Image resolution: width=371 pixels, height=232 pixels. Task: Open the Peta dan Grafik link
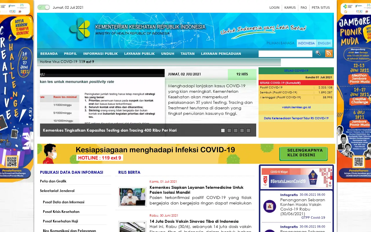(x=53, y=181)
